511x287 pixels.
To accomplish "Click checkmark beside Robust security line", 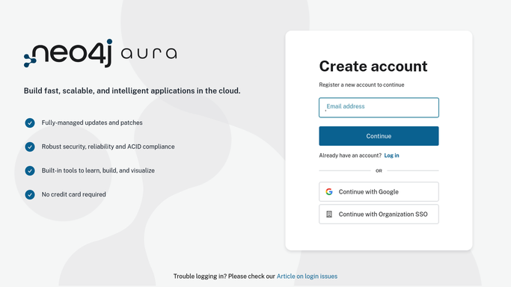I will pyautogui.click(x=30, y=146).
